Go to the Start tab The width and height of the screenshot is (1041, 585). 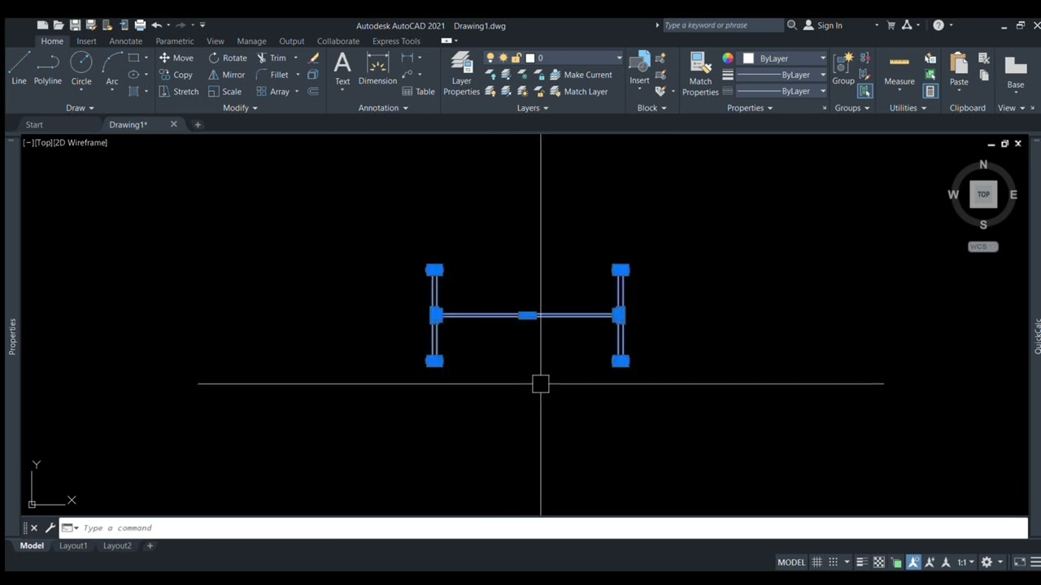point(34,124)
